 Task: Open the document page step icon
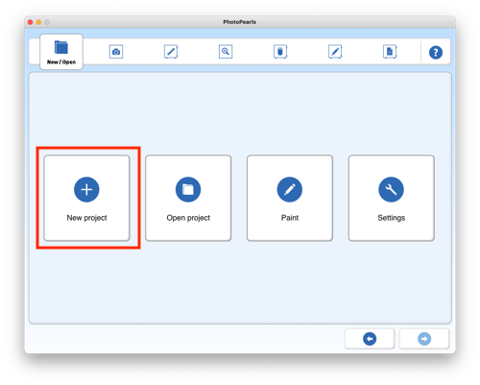(390, 52)
